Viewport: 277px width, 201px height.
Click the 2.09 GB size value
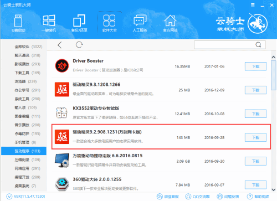[x=183, y=161]
